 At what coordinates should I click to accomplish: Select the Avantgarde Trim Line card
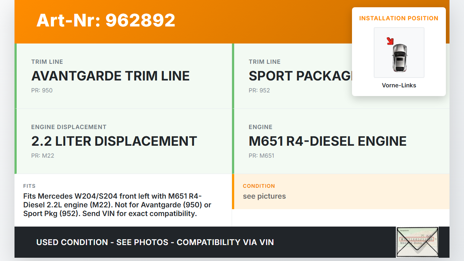(124, 76)
